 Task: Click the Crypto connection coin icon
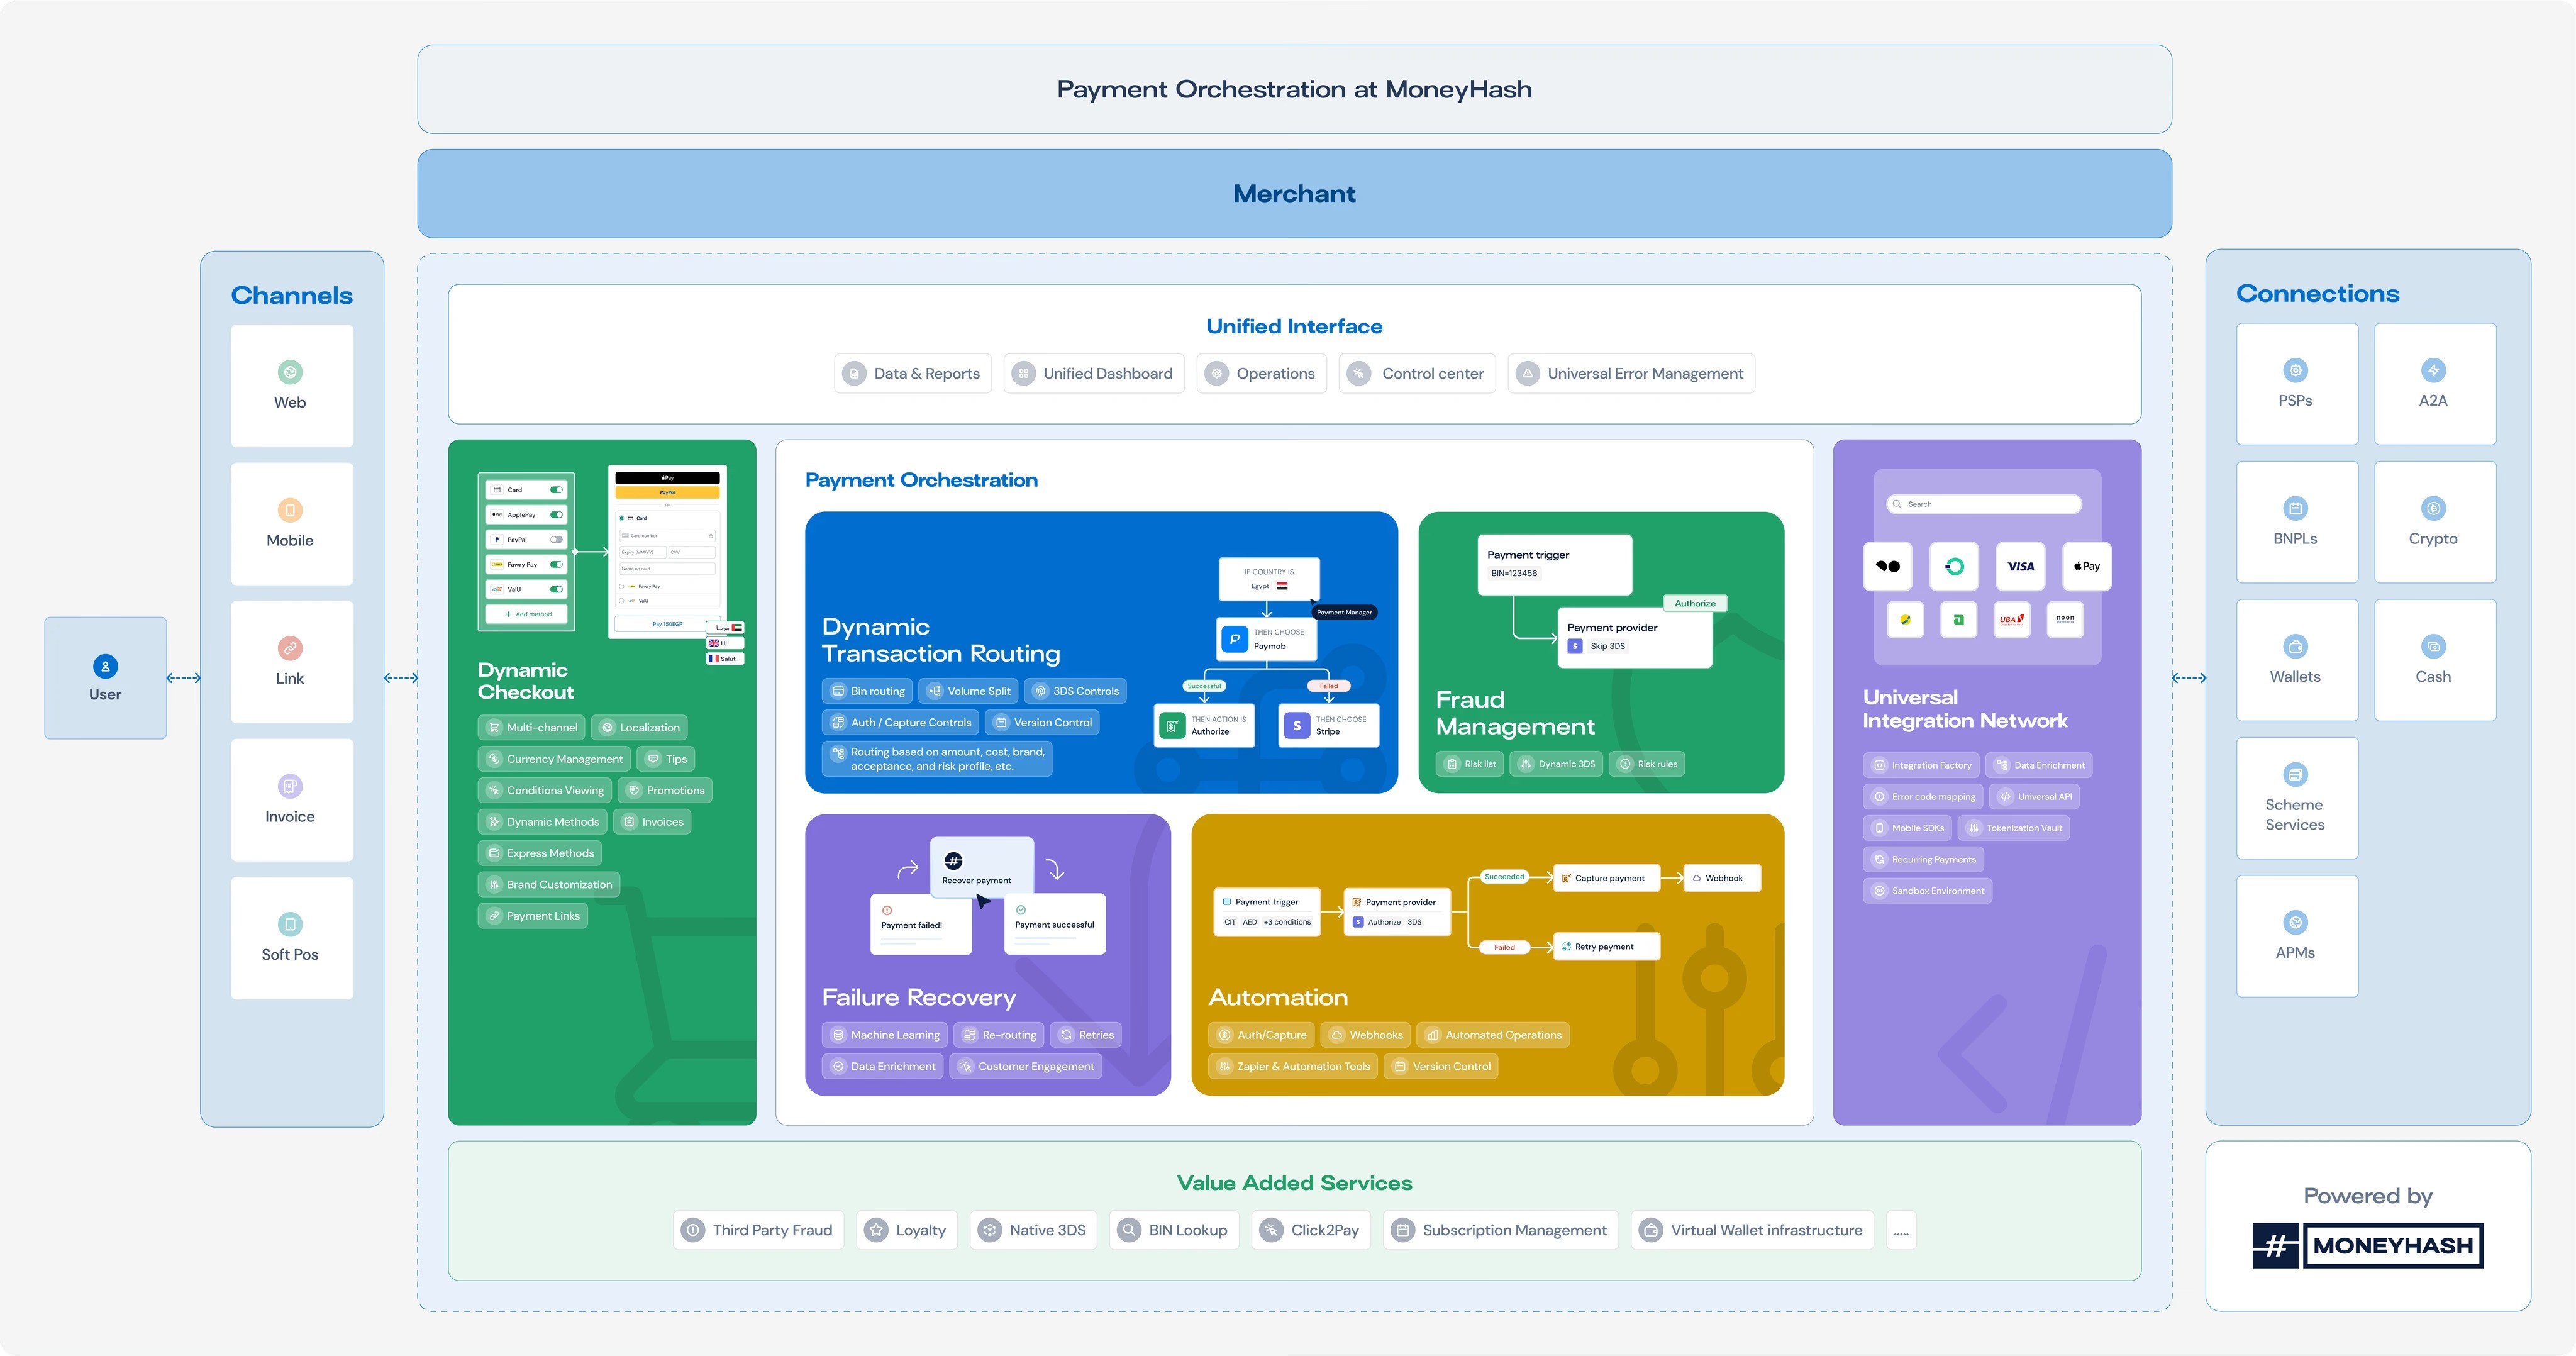pos(2433,508)
